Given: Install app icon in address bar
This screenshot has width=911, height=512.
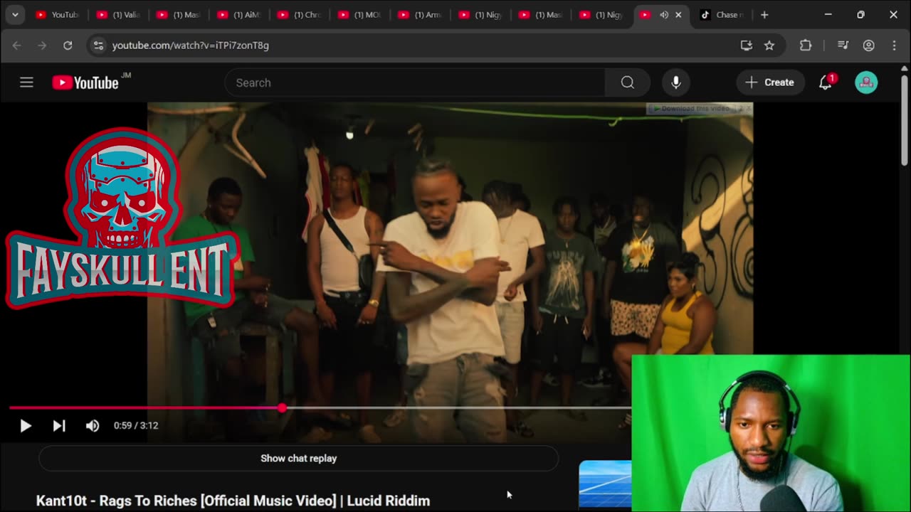Looking at the screenshot, I should [x=746, y=45].
